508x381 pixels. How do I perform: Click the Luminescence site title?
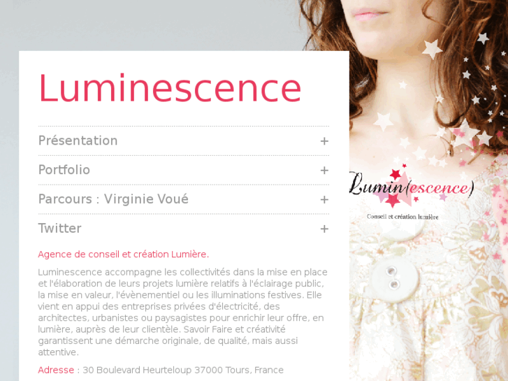tap(170, 88)
